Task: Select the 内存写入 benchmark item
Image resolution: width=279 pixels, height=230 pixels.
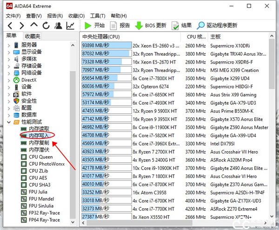Action: (39, 136)
